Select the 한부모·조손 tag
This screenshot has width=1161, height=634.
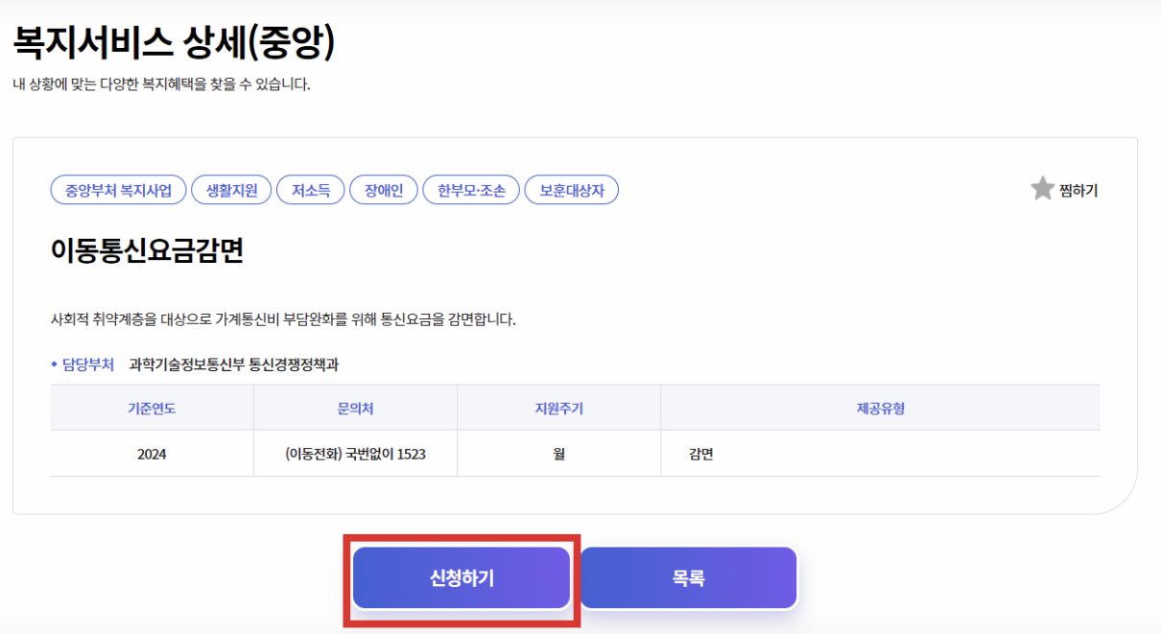click(471, 189)
